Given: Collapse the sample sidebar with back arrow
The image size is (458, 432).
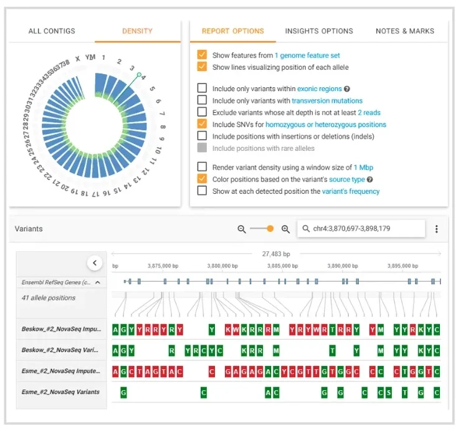Looking at the screenshot, I should pyautogui.click(x=95, y=263).
